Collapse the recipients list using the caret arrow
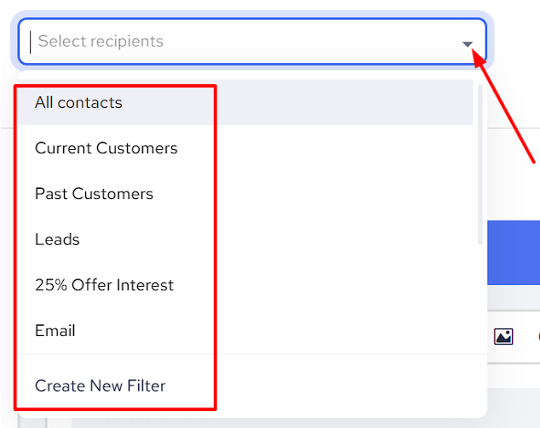 click(x=467, y=43)
